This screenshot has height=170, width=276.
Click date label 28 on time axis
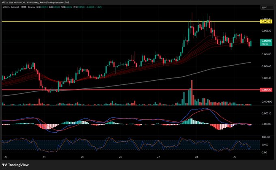click(196, 157)
